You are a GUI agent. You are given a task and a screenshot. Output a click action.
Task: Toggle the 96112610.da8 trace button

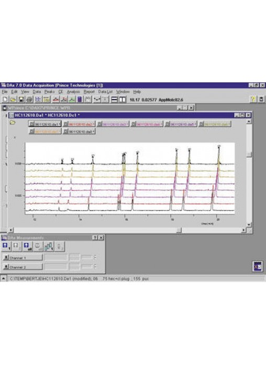click(79, 132)
